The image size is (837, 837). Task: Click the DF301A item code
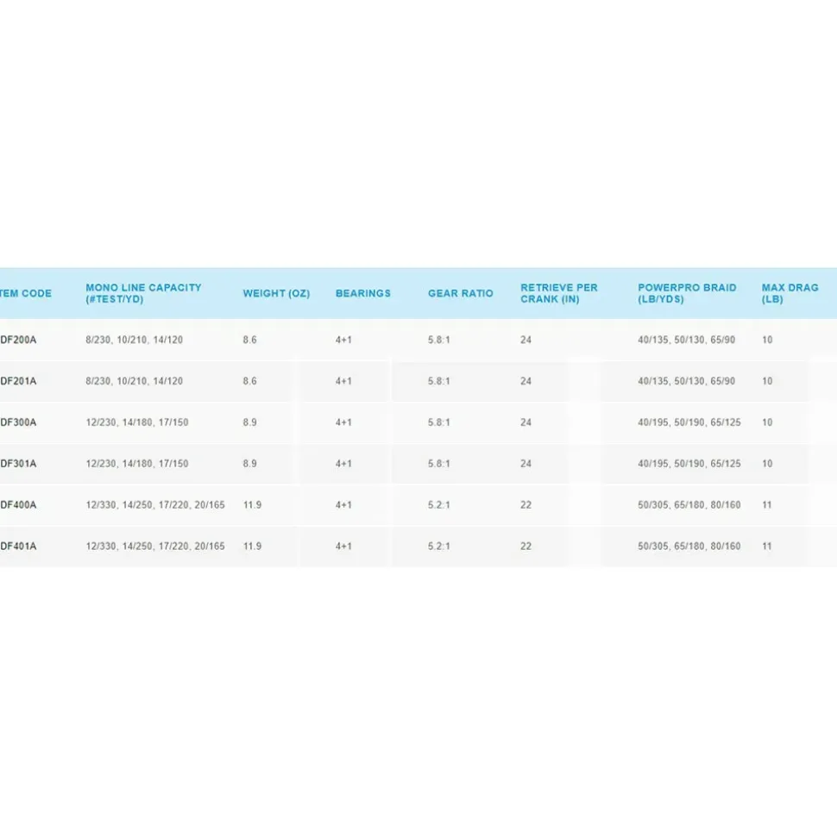tap(18, 464)
